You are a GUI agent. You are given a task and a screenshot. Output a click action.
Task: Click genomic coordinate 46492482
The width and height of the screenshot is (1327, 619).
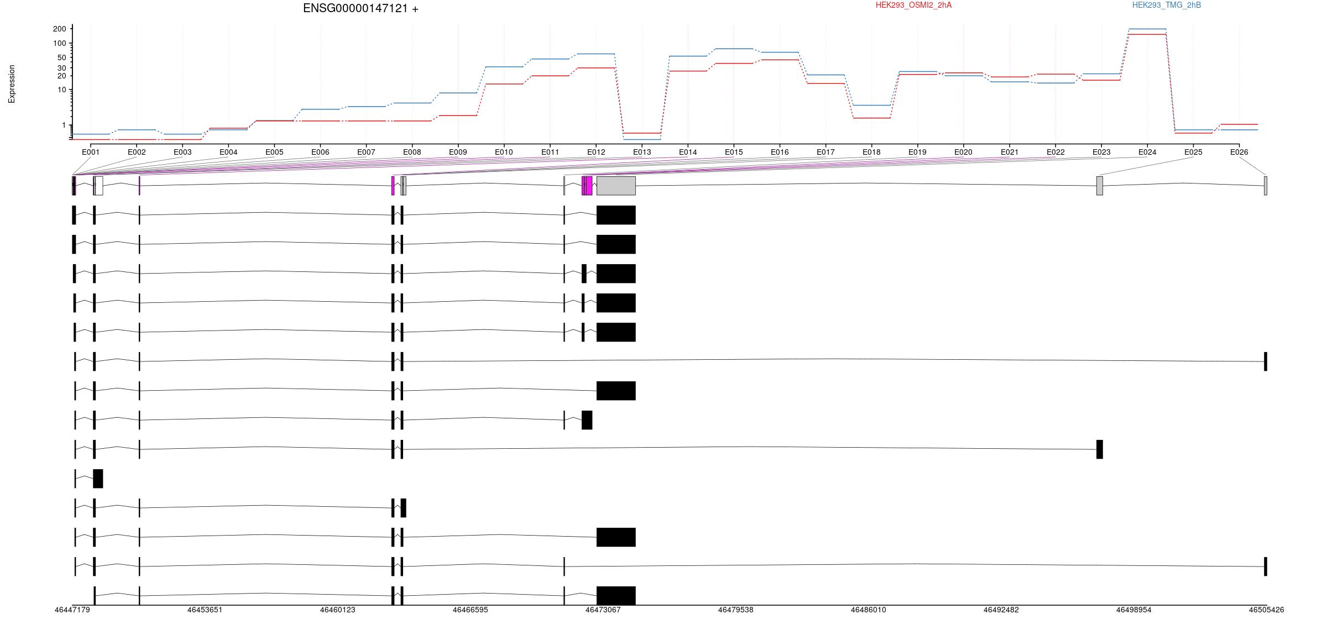tap(1001, 610)
